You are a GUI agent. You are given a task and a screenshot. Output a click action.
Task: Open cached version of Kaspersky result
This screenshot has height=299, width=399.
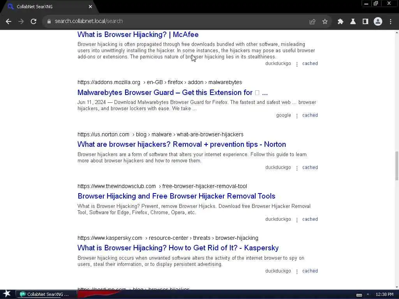click(x=310, y=271)
